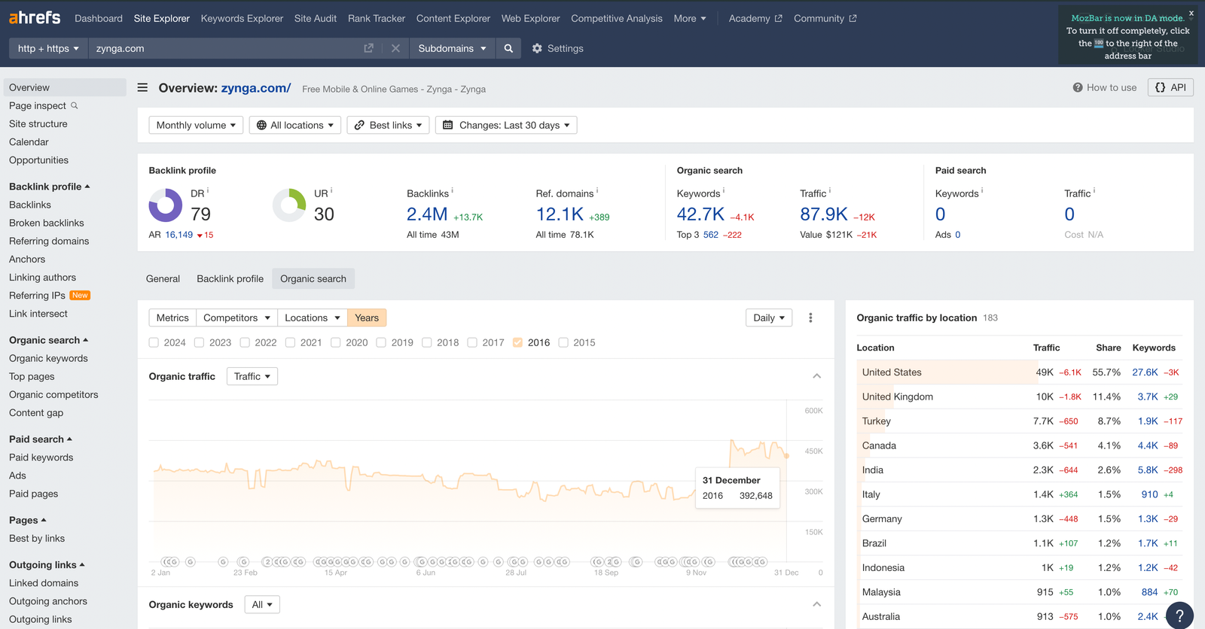Open Top pages in sidebar
1205x629 pixels.
click(x=32, y=376)
